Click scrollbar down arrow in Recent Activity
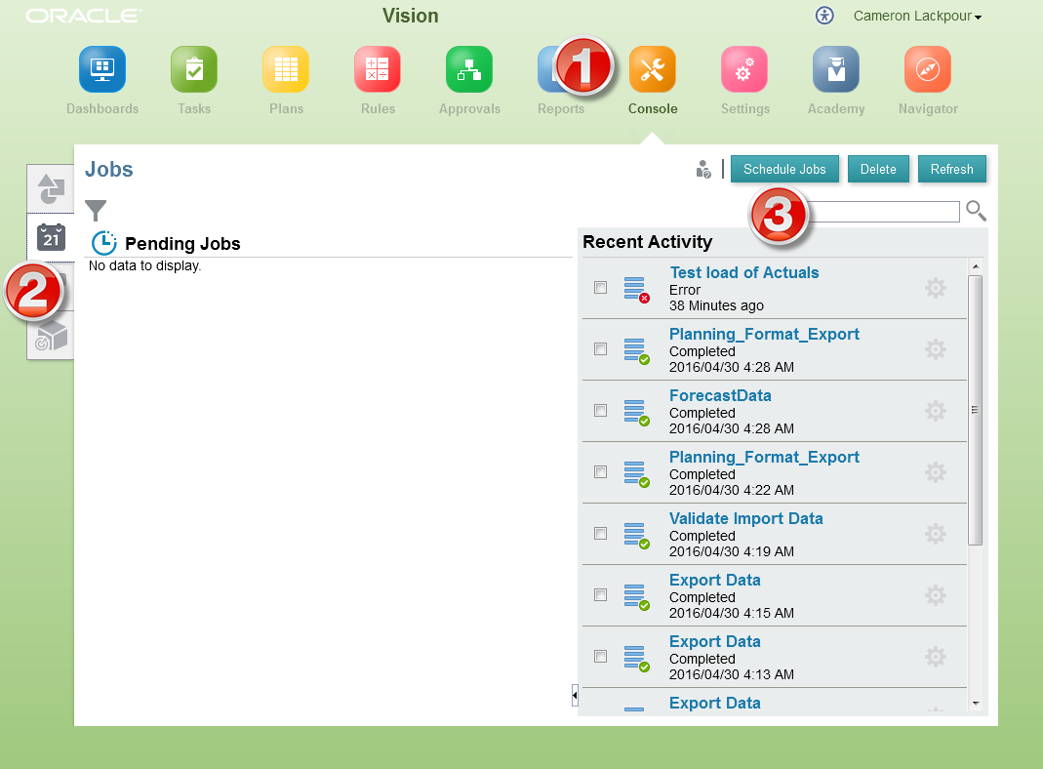 click(x=975, y=704)
